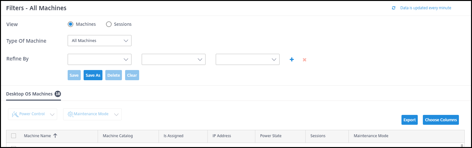Click the Maintenance Mode gear icon
Screen dimensions: 472x148
click(70, 114)
